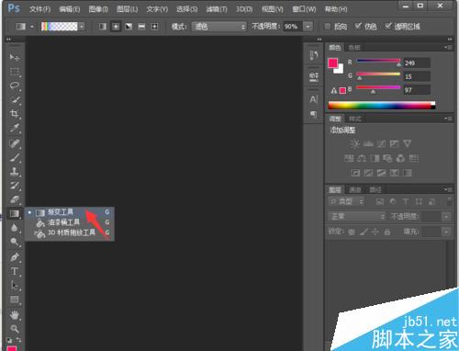Open the 模式 blend mode dropdown
Image resolution: width=459 pixels, height=351 pixels.
(219, 27)
